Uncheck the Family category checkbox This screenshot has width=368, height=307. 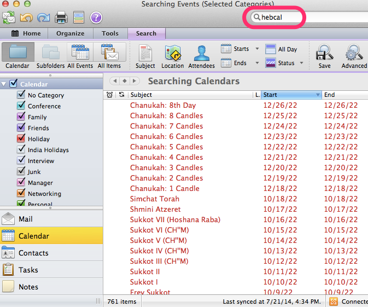coord(21,117)
